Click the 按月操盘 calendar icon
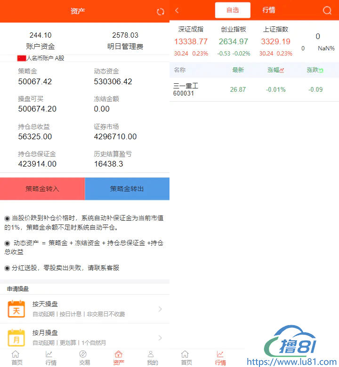 [x=16, y=338]
